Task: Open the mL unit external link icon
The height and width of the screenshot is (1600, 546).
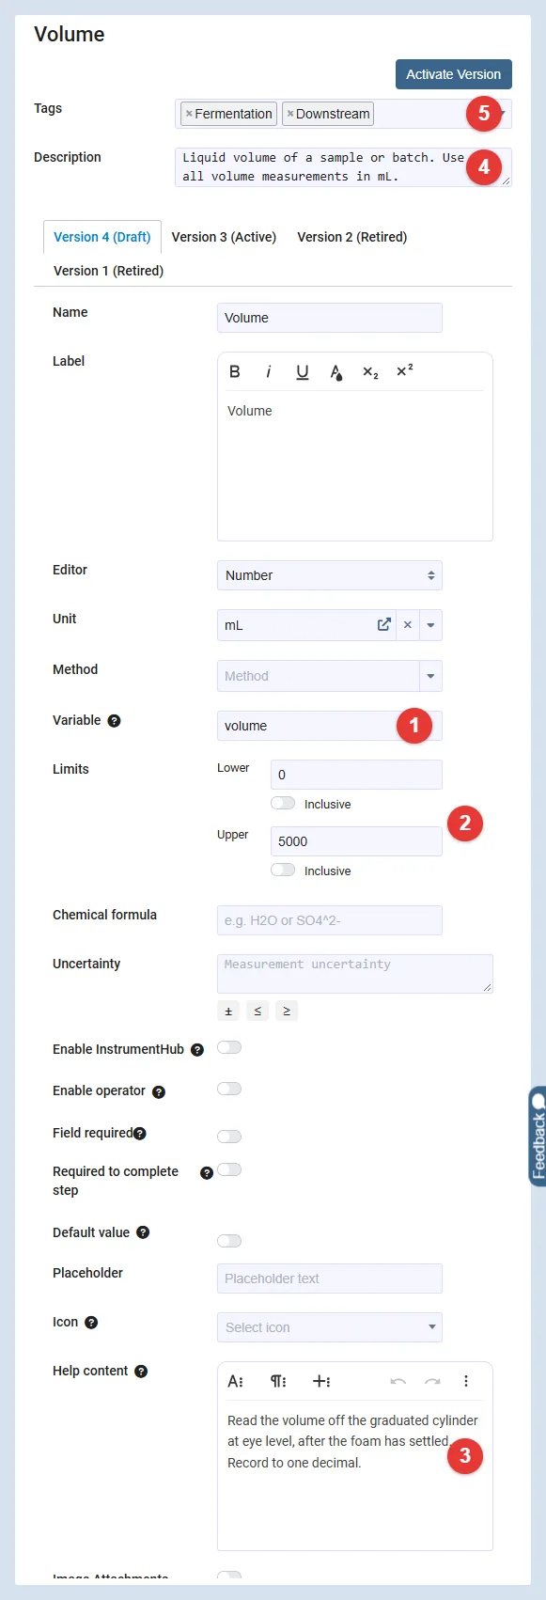Action: (x=384, y=624)
